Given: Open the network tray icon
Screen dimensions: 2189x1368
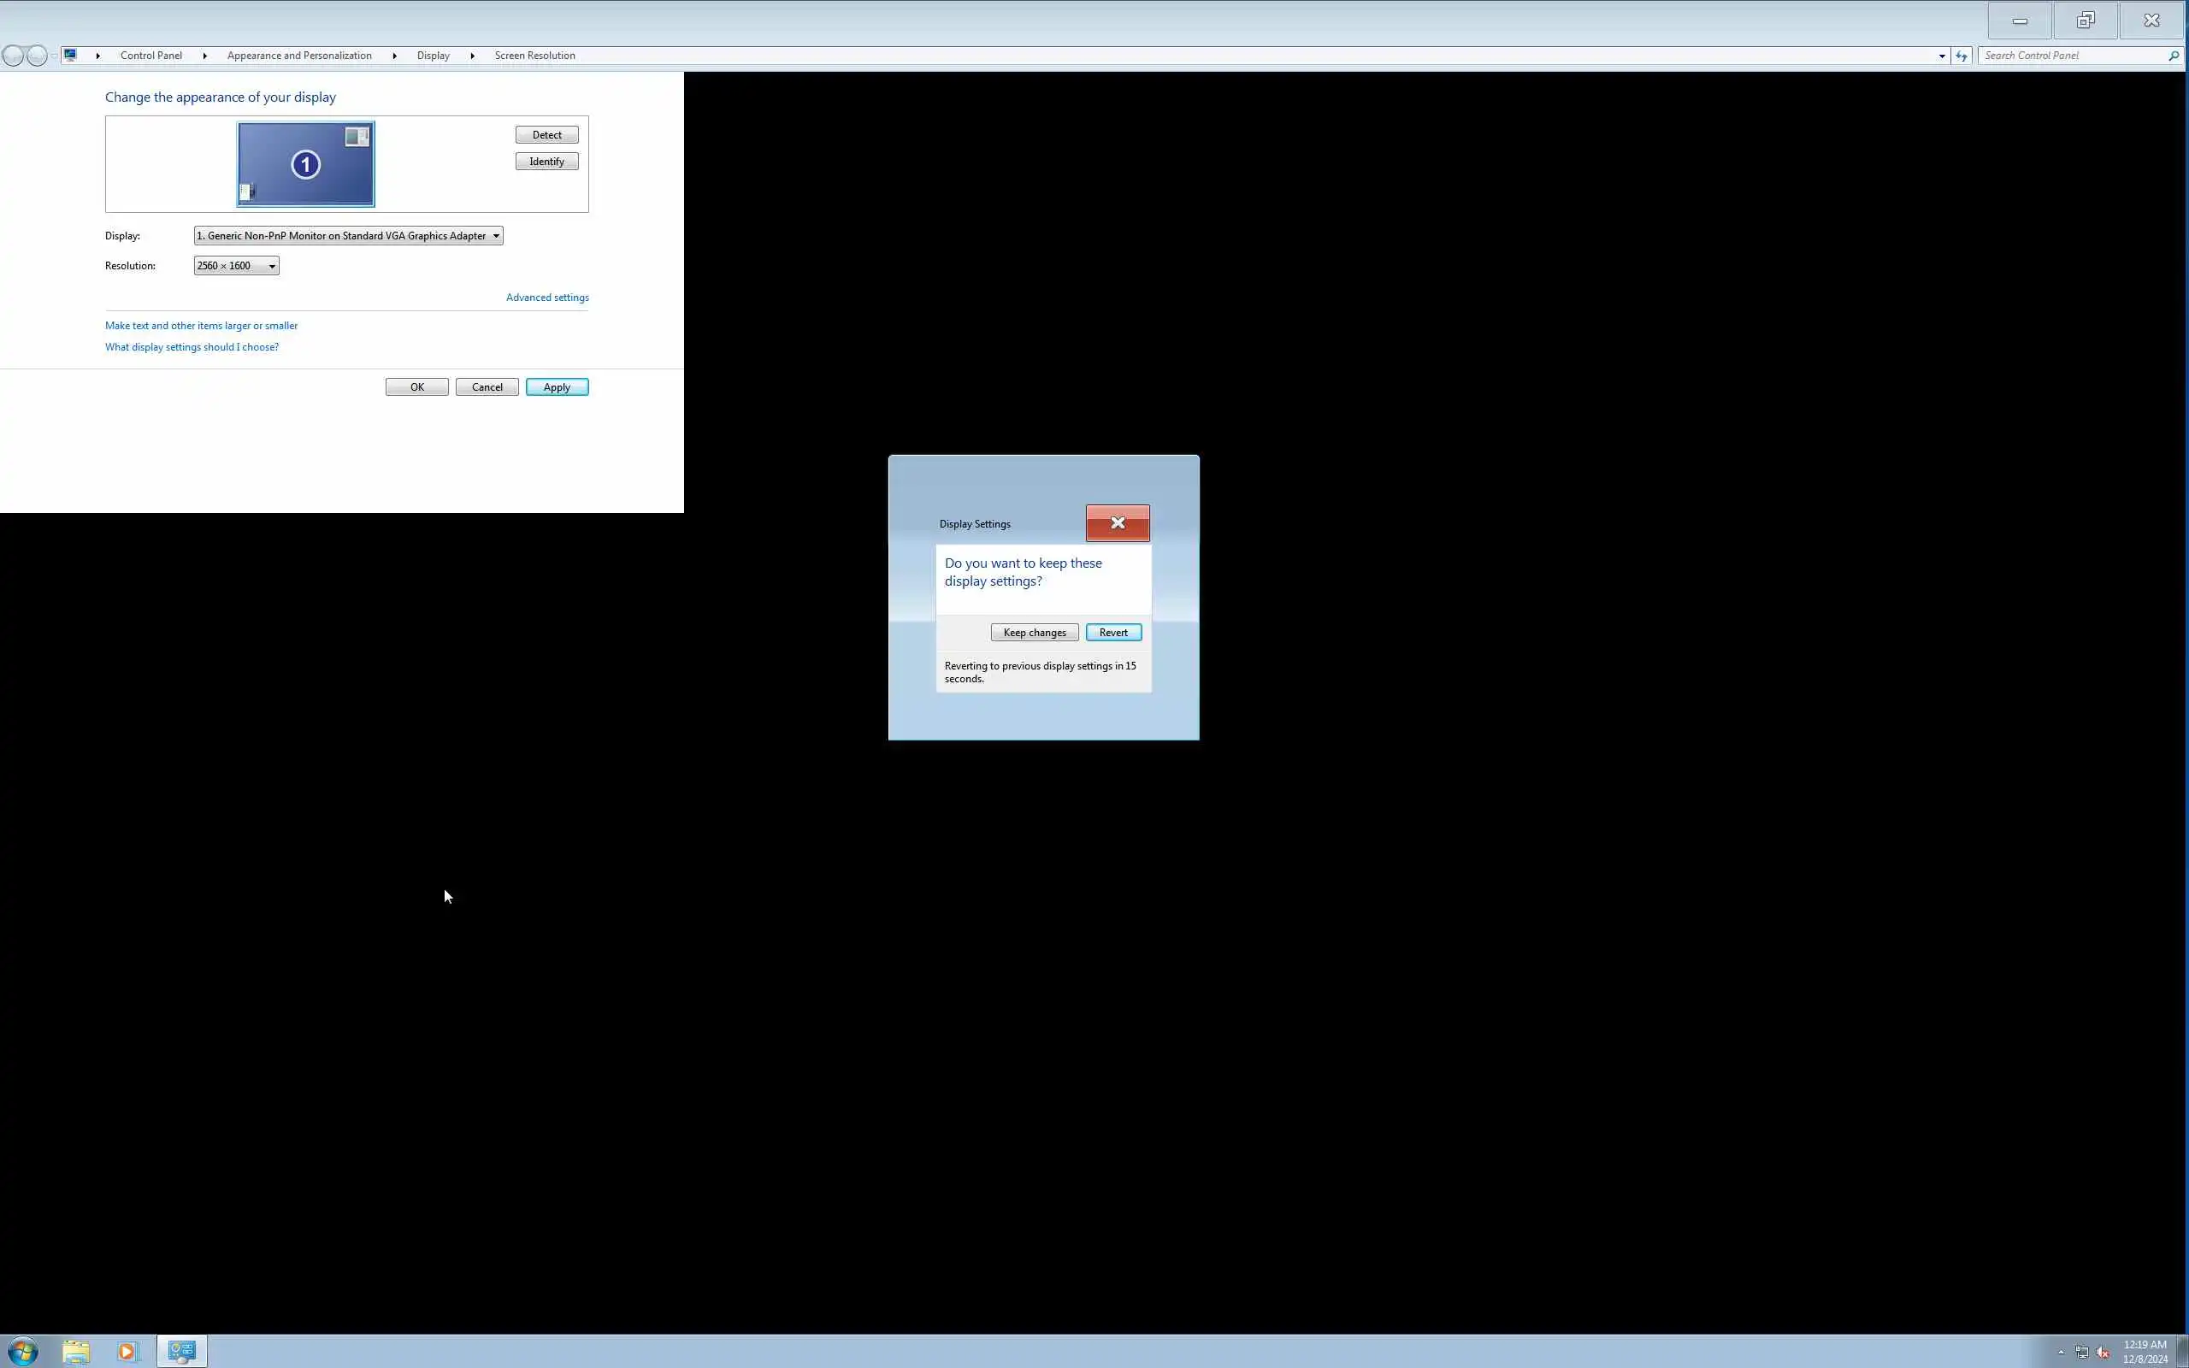Looking at the screenshot, I should [2081, 1353].
